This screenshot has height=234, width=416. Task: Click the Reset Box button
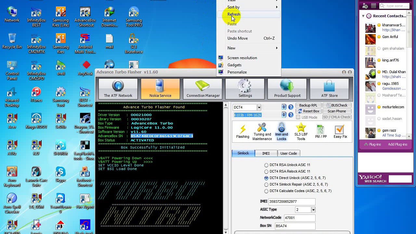click(308, 111)
